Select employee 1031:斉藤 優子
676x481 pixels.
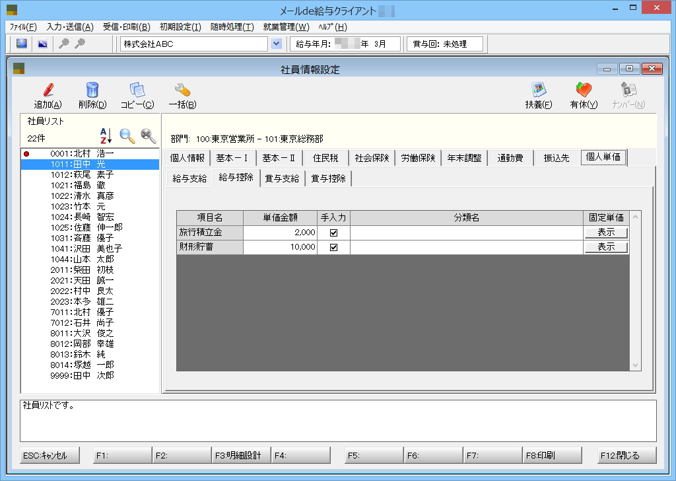point(90,238)
